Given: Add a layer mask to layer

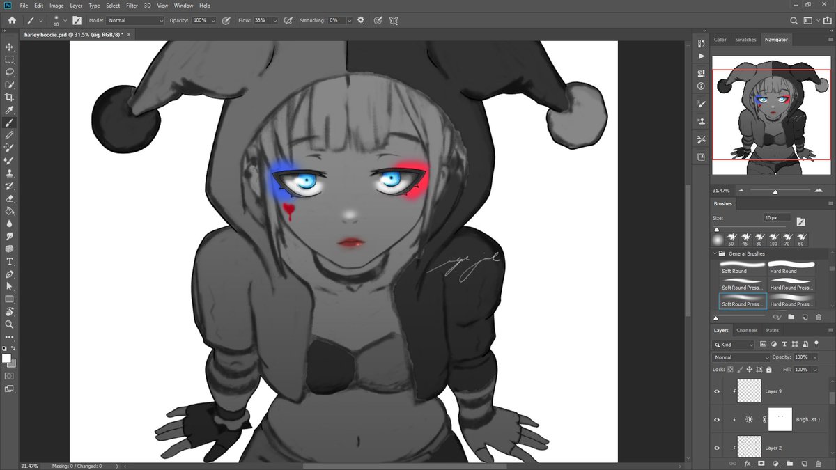Looking at the screenshot, I should [761, 463].
